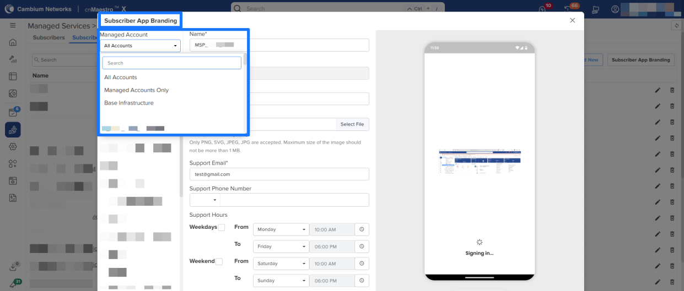The image size is (684, 291).
Task: Open the user account profile icon
Action: tap(615, 9)
